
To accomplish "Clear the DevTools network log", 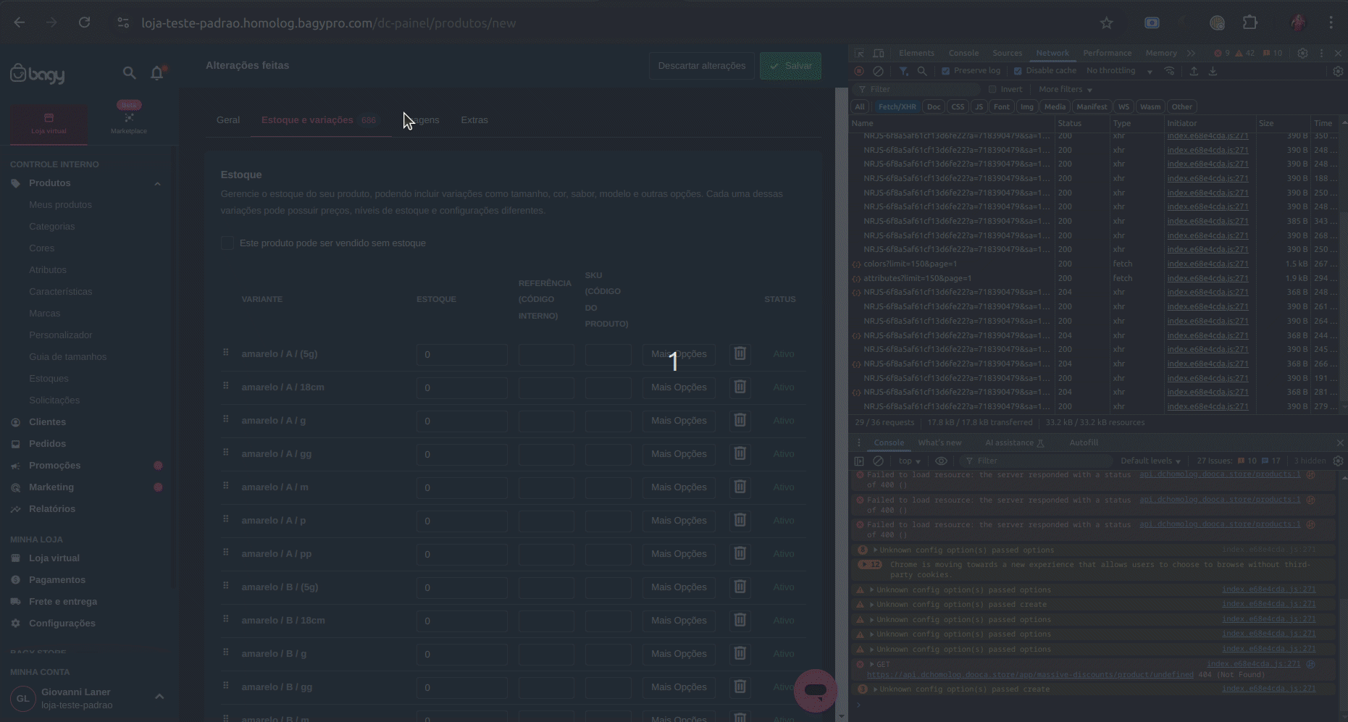I will [x=878, y=71].
